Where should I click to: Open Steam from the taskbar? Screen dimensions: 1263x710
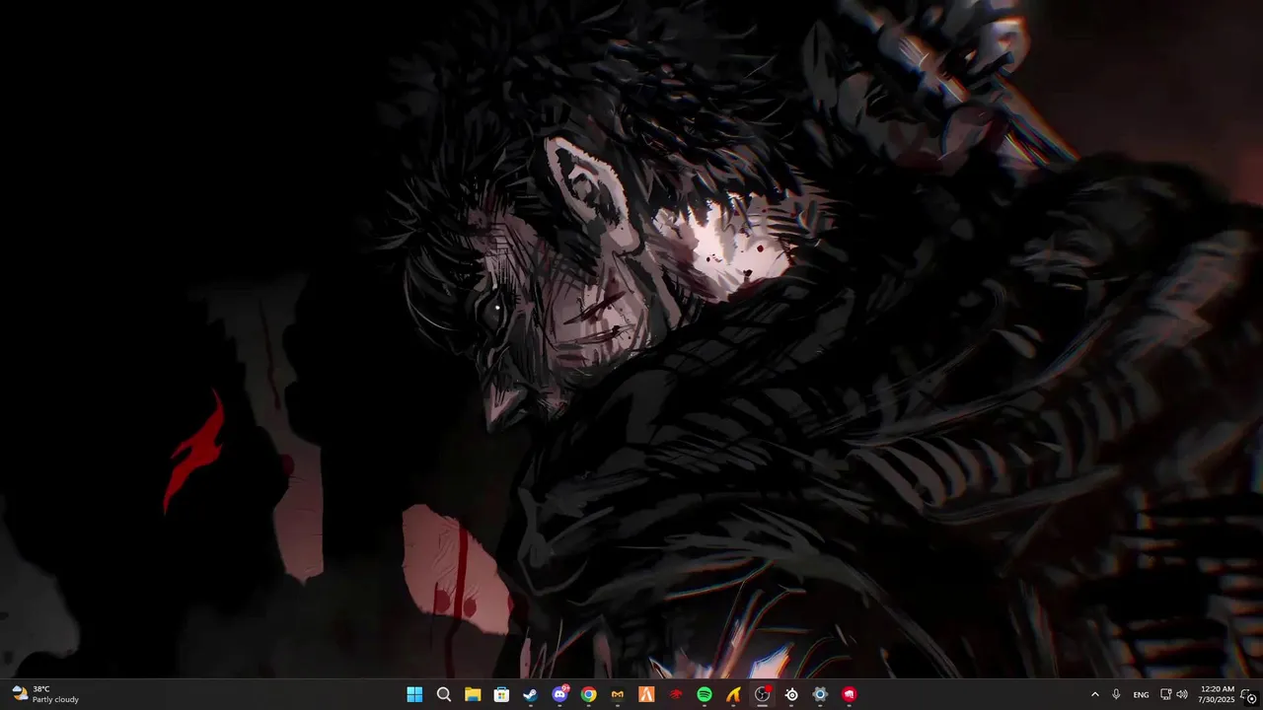pos(531,694)
